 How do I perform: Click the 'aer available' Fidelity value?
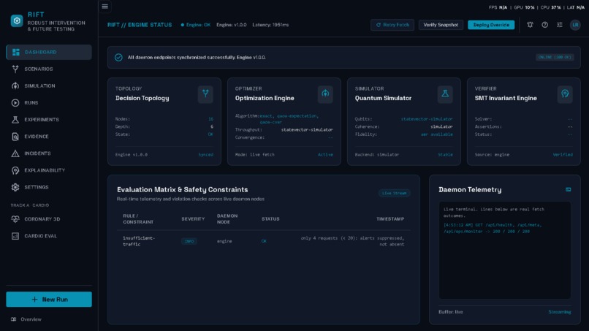pyautogui.click(x=436, y=134)
